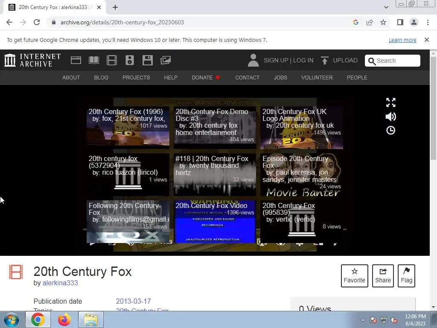Click the red film icon beside the title
This screenshot has width=437, height=328.
[16, 272]
